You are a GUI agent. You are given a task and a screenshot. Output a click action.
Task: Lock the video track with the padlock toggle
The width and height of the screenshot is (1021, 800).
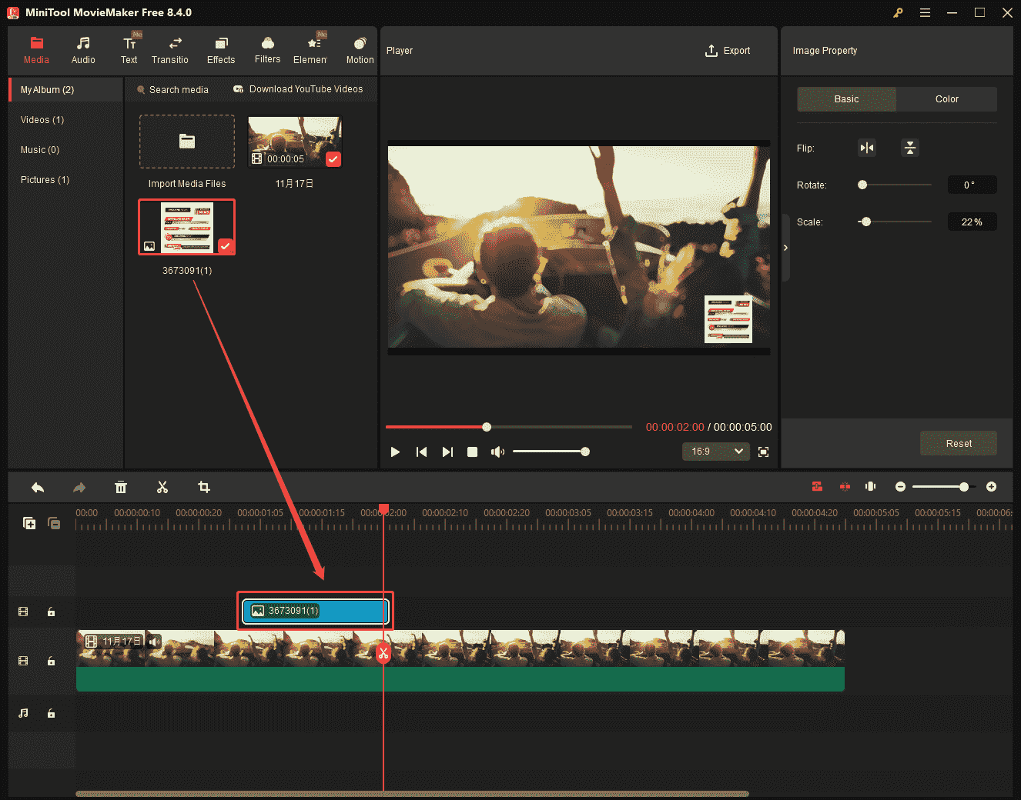[x=51, y=660]
